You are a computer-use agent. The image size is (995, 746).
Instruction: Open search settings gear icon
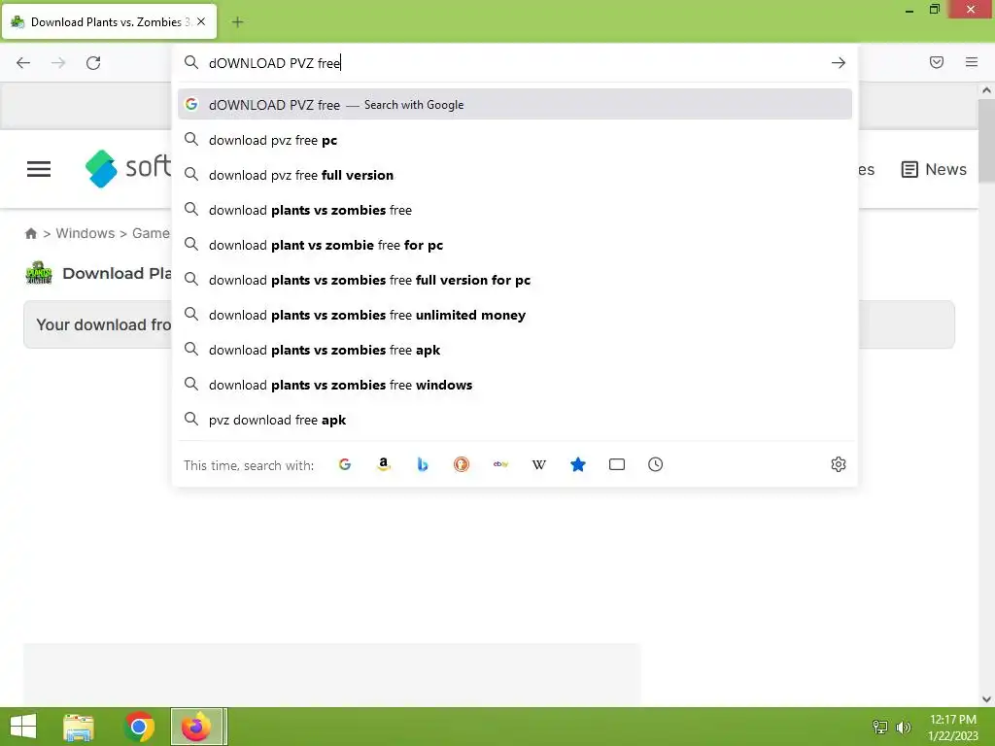coord(839,464)
